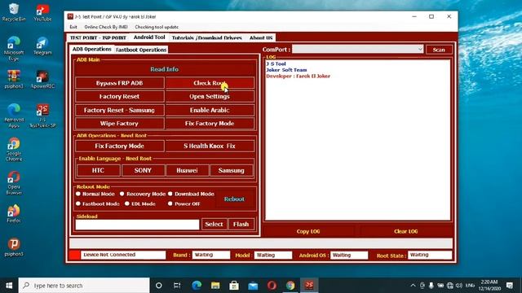Image resolution: width=522 pixels, height=293 pixels.
Task: Switch to Fastboot Operations sub-tab
Action: tap(141, 50)
